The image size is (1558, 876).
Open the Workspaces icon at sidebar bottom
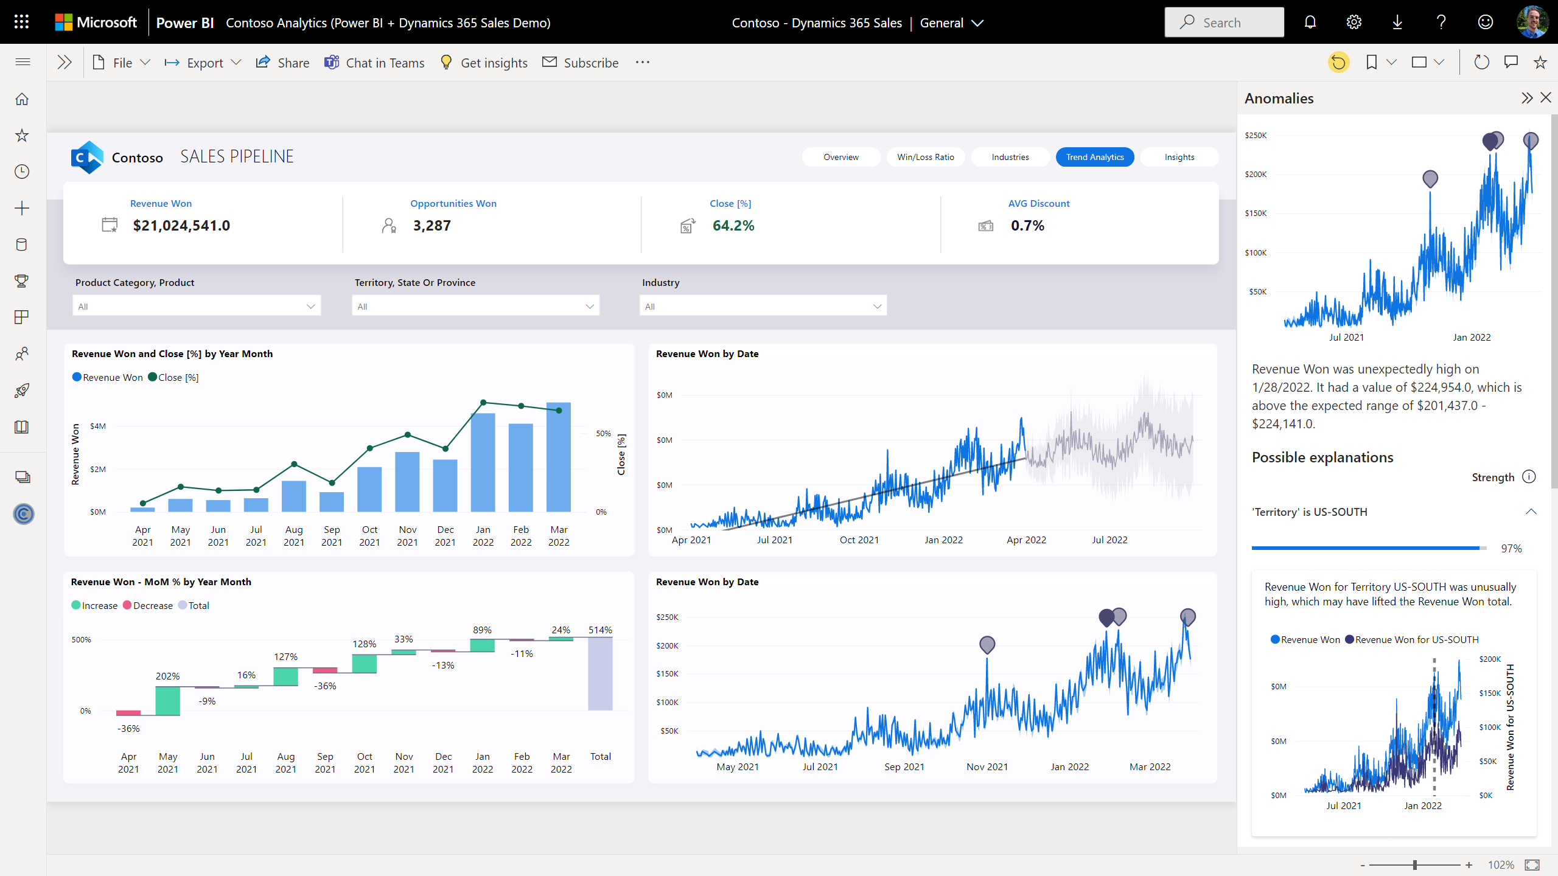pos(23,477)
